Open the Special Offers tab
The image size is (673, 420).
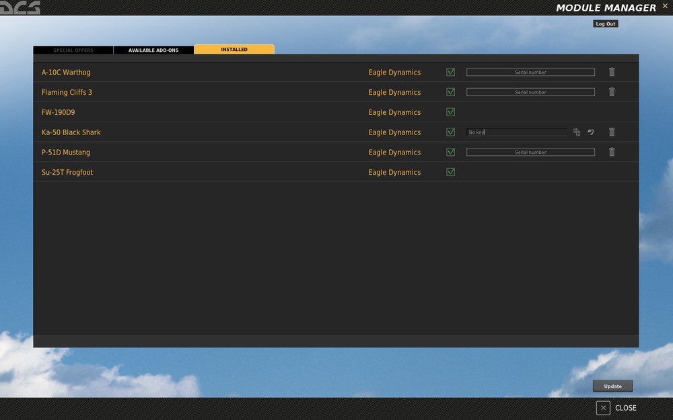[x=73, y=50]
